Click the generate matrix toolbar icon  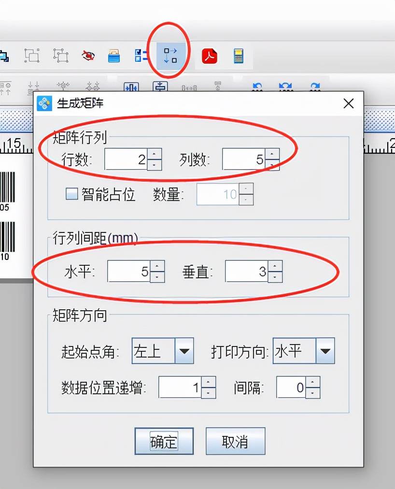pyautogui.click(x=170, y=56)
